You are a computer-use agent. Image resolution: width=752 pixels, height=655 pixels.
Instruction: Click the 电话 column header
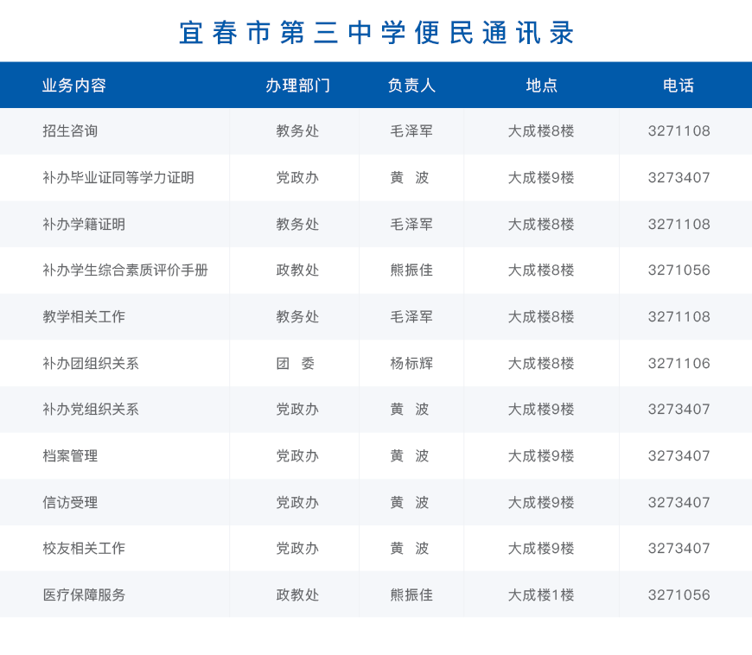(679, 86)
